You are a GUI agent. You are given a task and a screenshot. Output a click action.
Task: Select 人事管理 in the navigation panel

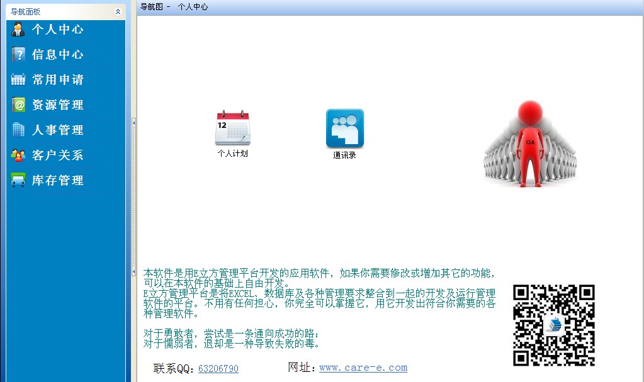pos(57,130)
